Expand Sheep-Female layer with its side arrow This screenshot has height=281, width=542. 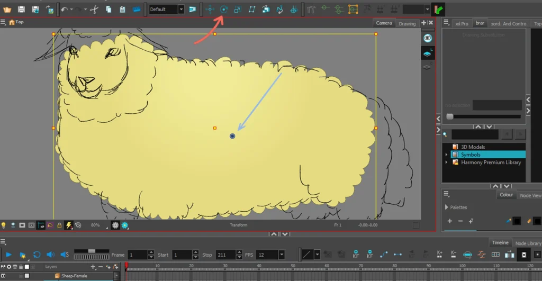[x=116, y=276]
